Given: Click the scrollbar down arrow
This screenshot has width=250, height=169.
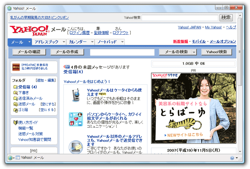Looking at the screenshot, I should coord(240,151).
